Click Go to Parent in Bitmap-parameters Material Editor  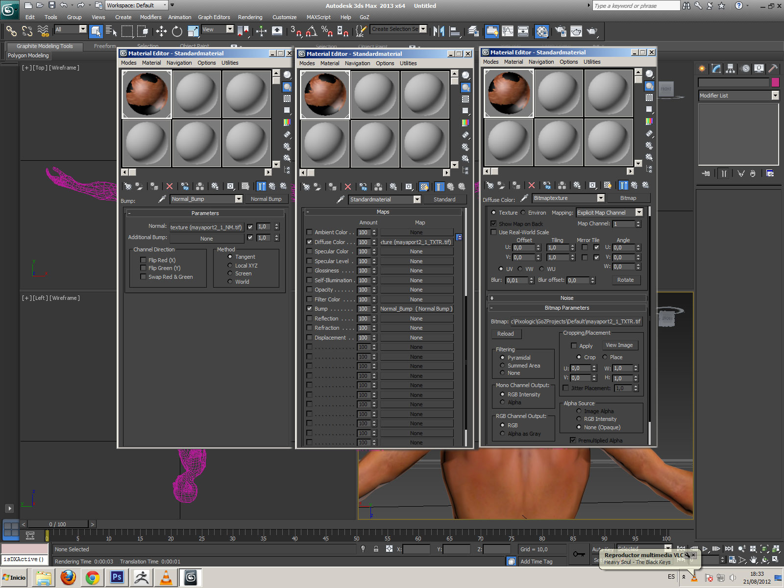coord(634,185)
